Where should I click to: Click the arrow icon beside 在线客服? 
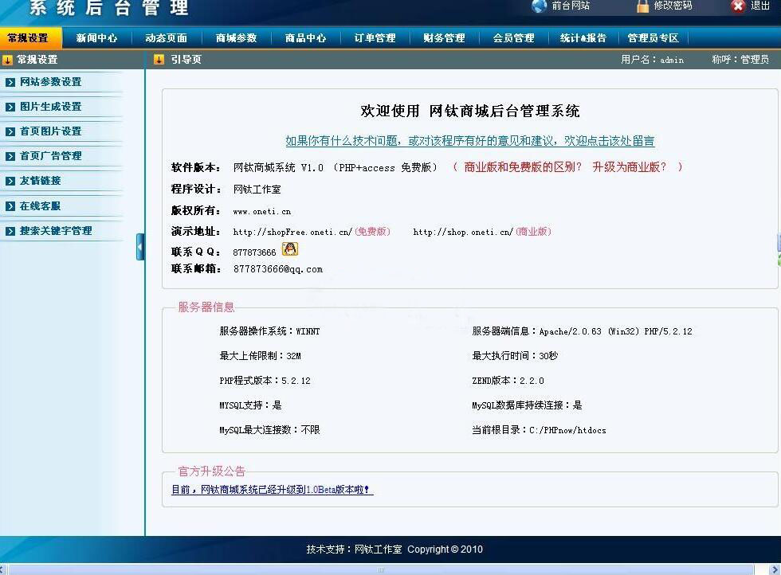click(x=10, y=206)
